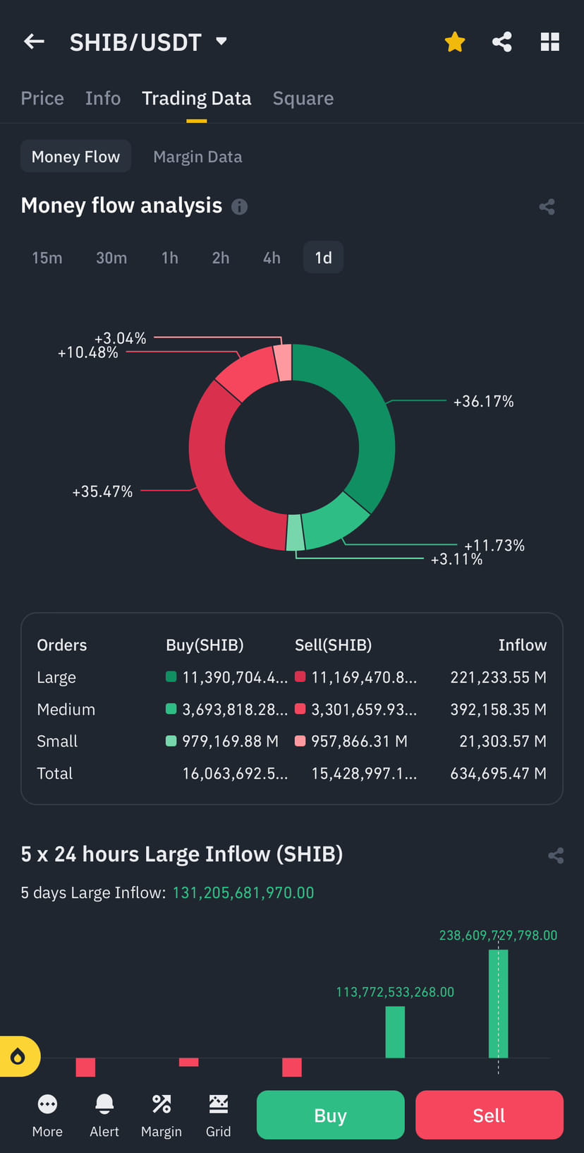Share the 5 x 24 hours Large Inflow chart

[556, 855]
